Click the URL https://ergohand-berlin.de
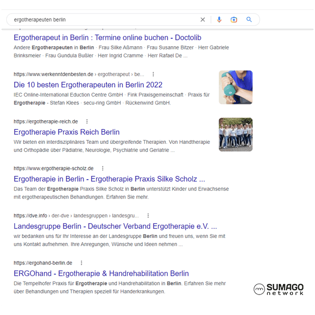315x315 pixels. [43, 263]
